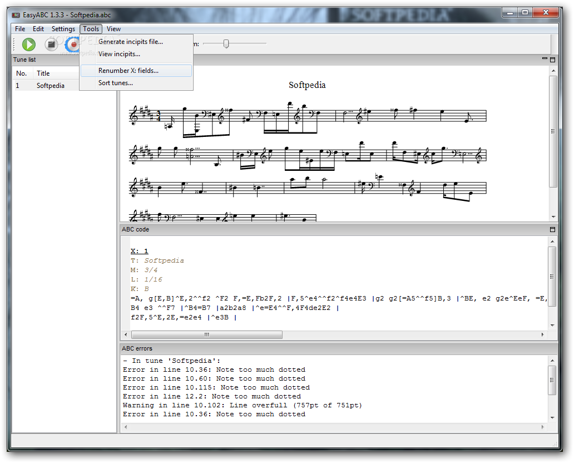Click the EasyABC app icon in title bar
The height and width of the screenshot is (463, 574).
(x=16, y=15)
